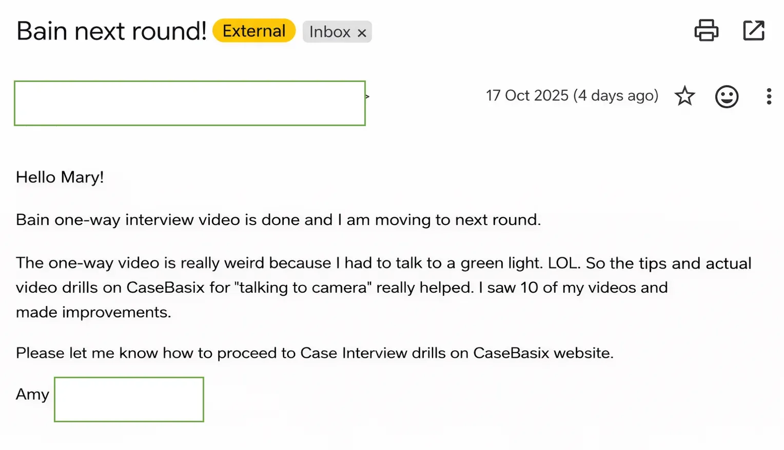
Task: Click the "talking to camera" quoted phrase
Action: (303, 288)
